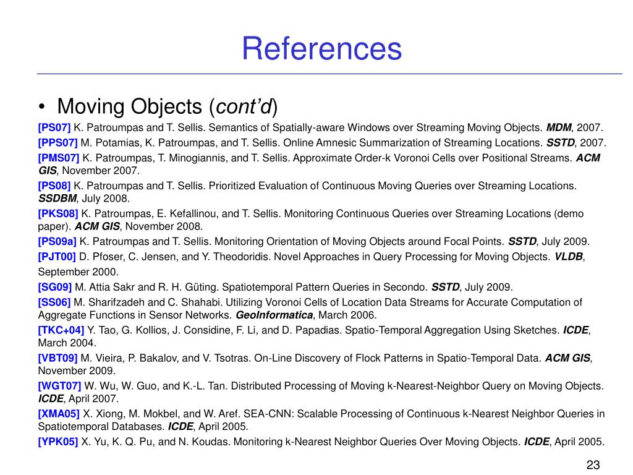Click 'Approximate Order-k Voronoi Cells over Positional Streams'
This screenshot has height=475, width=633.
point(431,158)
